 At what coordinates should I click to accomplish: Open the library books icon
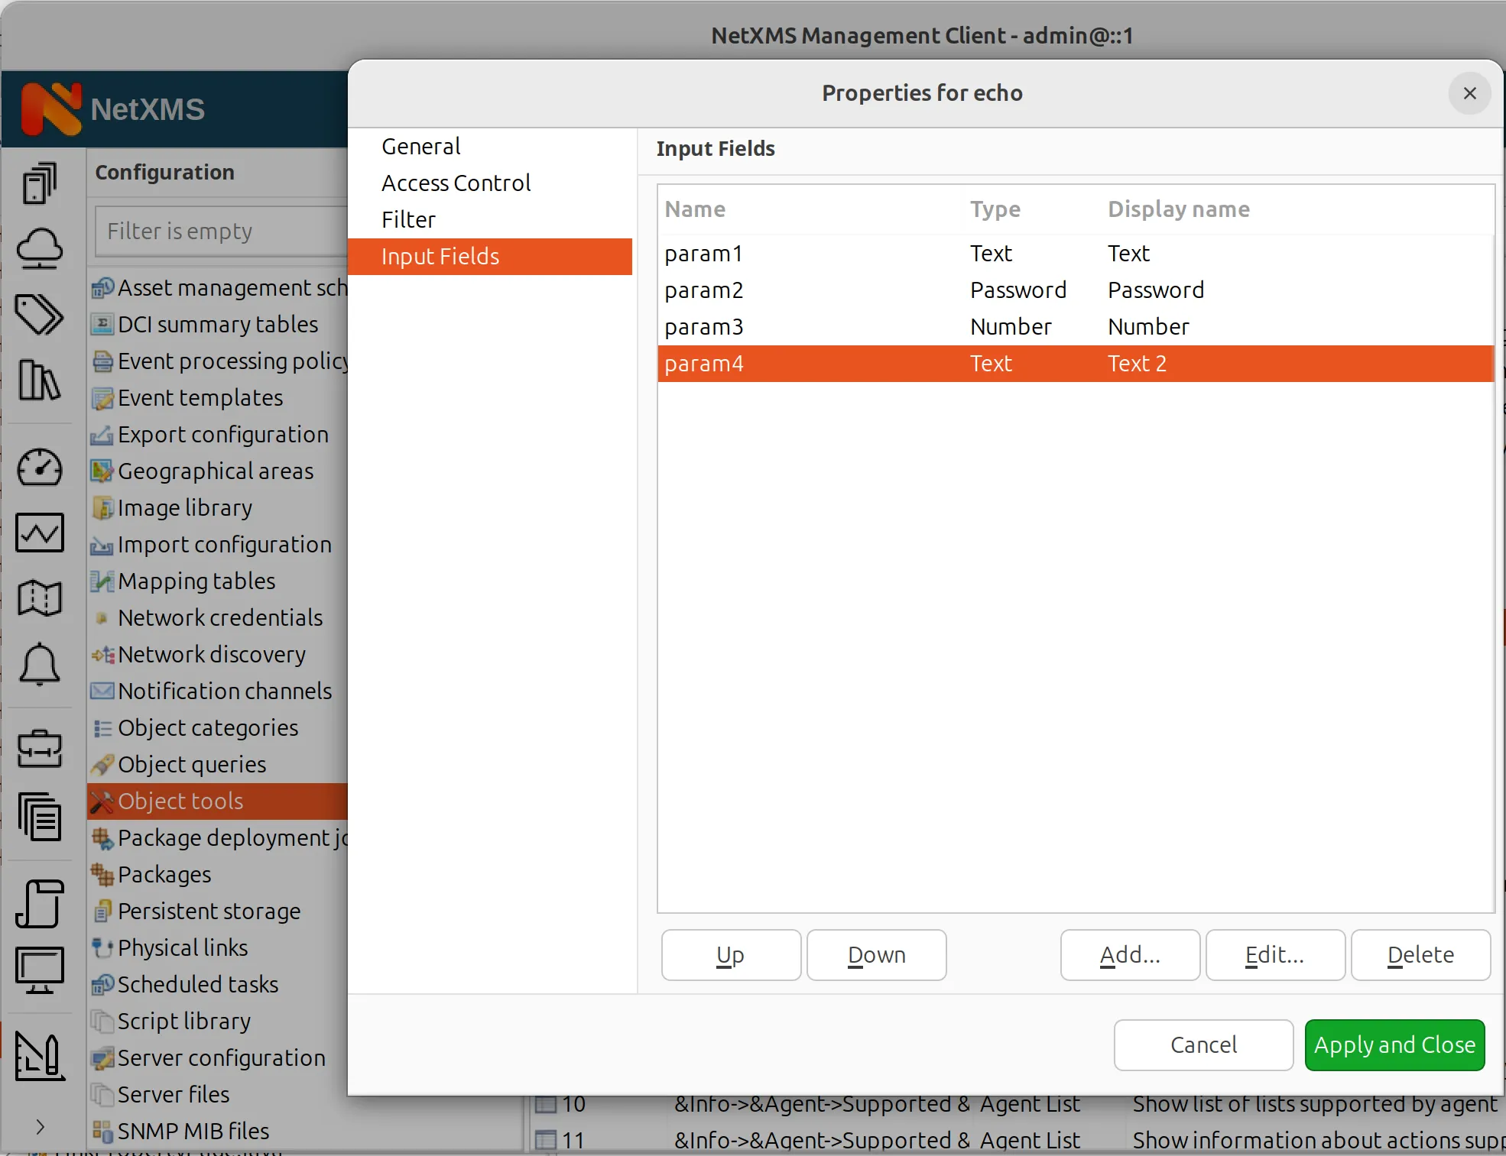[x=40, y=380]
